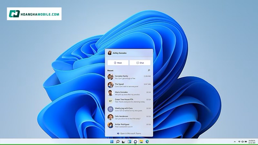Start a meeting with the Meet button
258x145 pixels.
(x=118, y=63)
